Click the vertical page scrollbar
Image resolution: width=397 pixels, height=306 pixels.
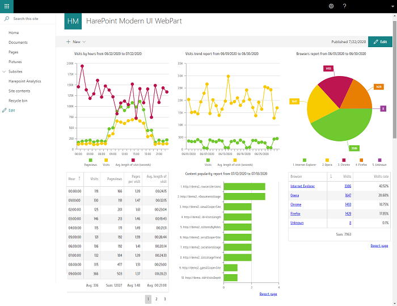coord(395,78)
